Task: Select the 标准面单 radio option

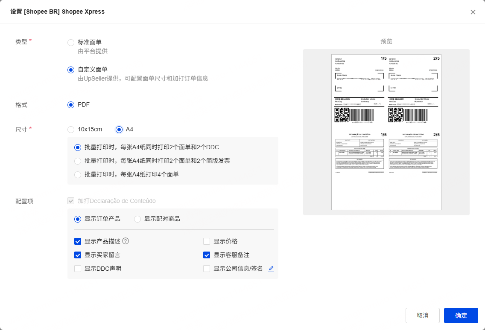Action: [x=71, y=43]
